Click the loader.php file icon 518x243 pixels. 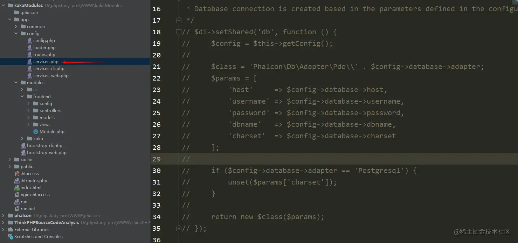(x=29, y=48)
